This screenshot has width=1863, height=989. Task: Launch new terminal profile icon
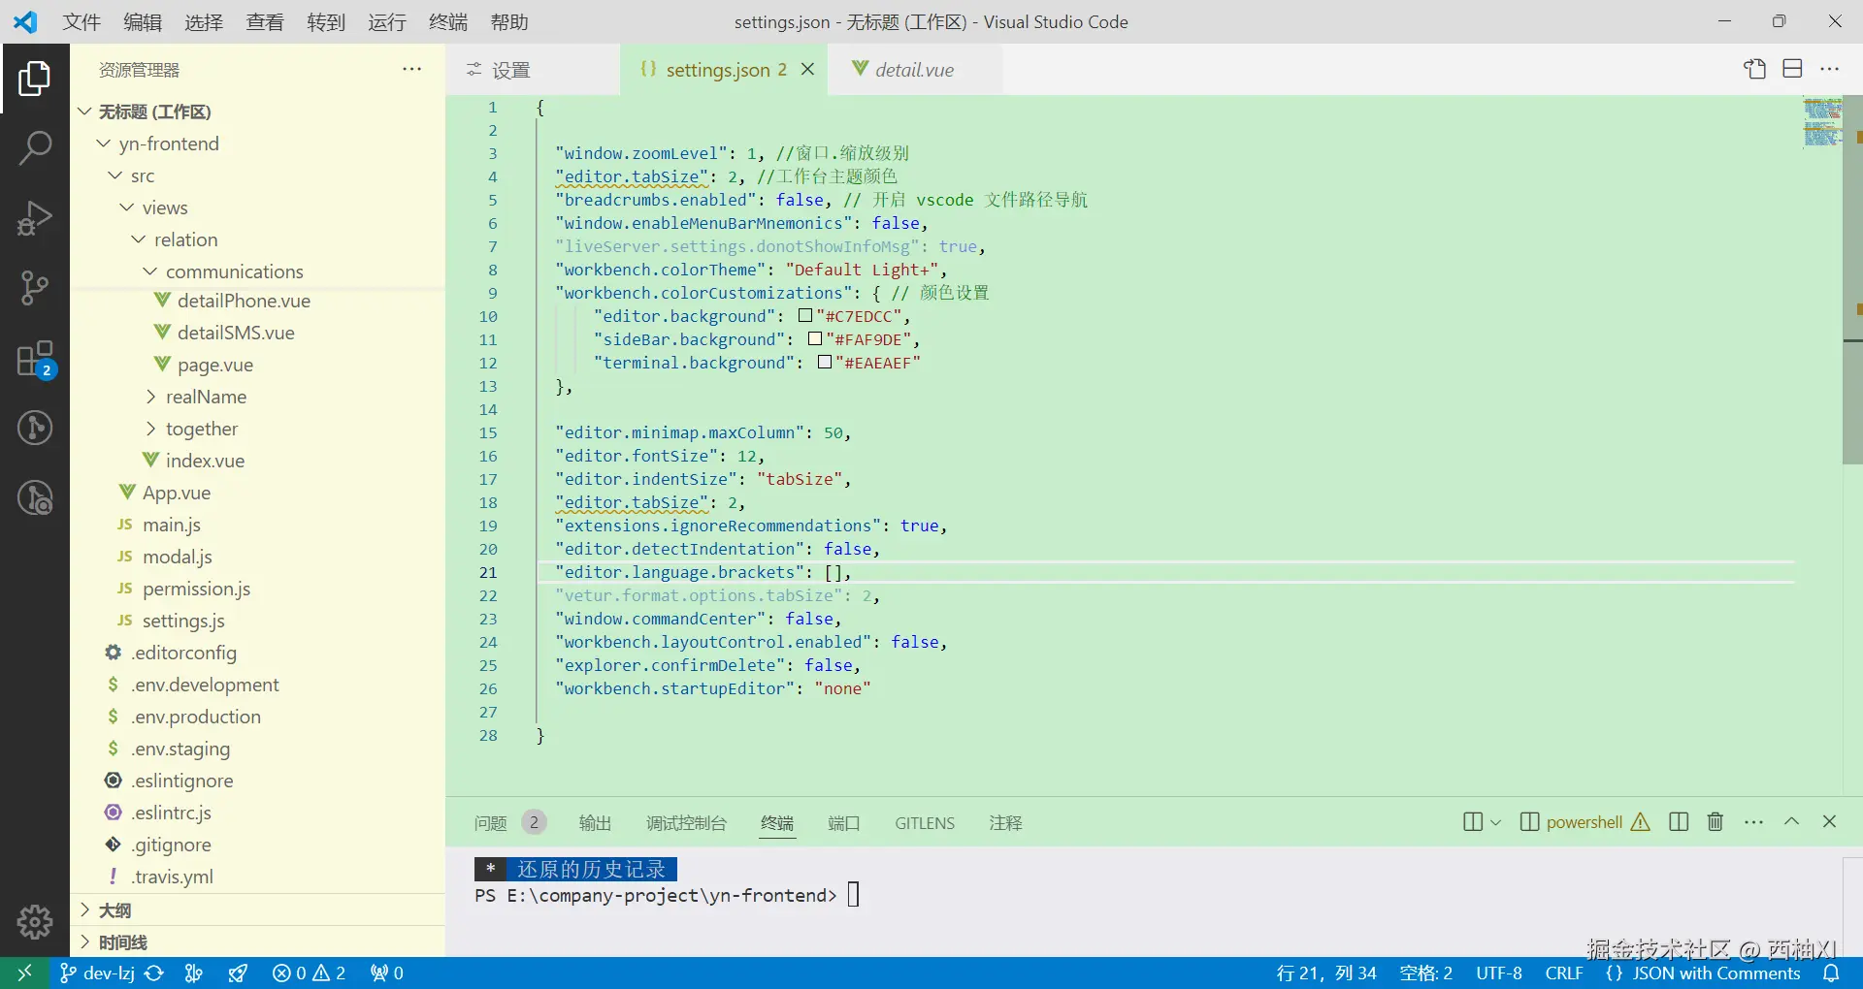tap(1472, 822)
